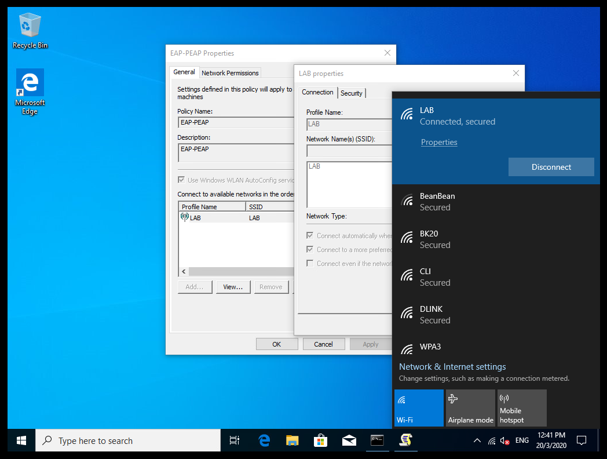Switch to the Connection tab in LAB properties
The image size is (607, 459).
pos(317,92)
